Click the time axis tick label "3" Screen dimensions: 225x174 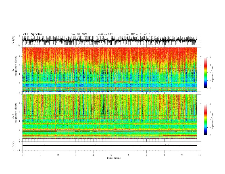click(x=76, y=155)
